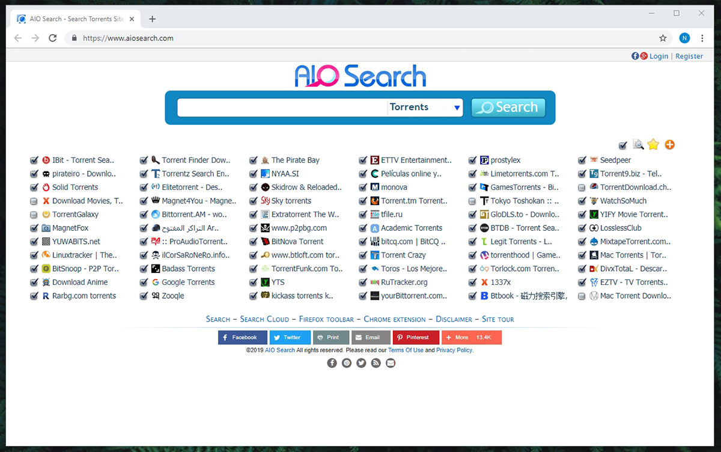This screenshot has width=721, height=452.
Task: Click the Register link
Action: tap(689, 56)
